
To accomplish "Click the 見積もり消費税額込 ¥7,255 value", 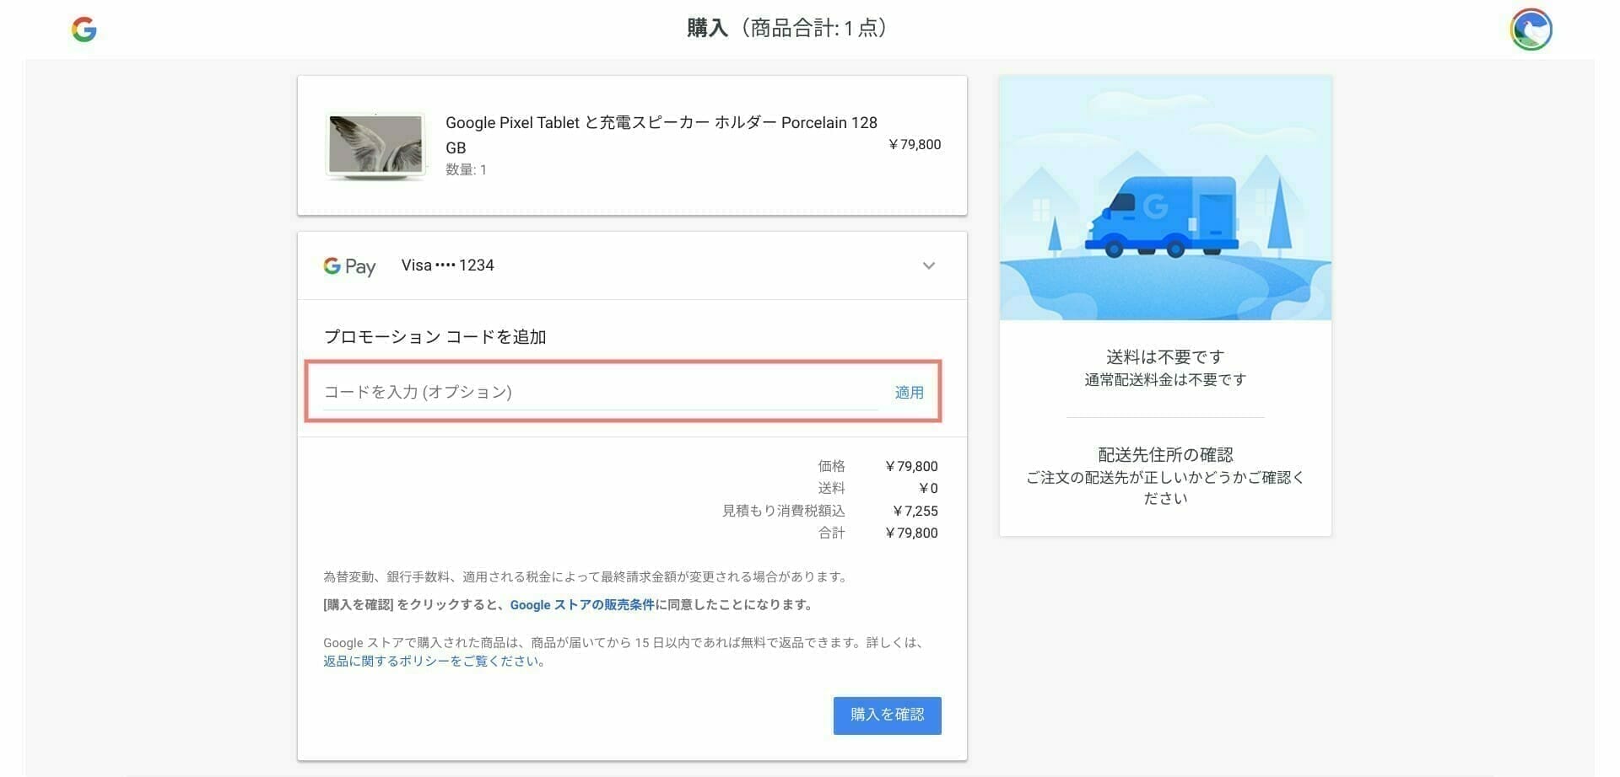I will (x=915, y=511).
